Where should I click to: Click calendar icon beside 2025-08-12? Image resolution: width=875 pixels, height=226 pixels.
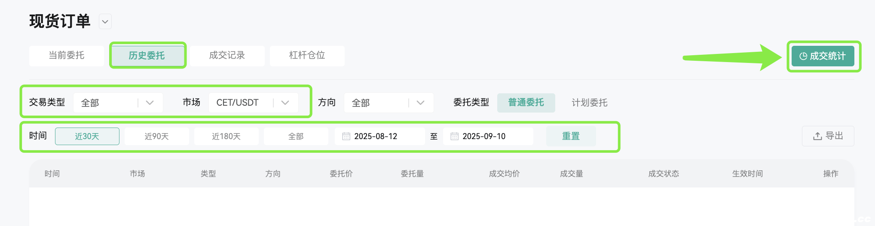(346, 137)
